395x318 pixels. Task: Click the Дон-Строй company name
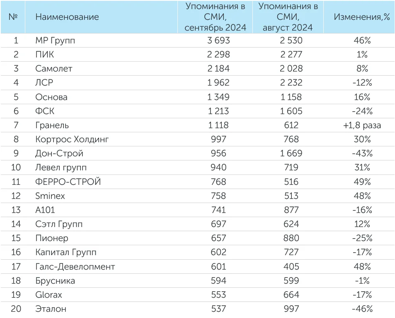coord(59,153)
